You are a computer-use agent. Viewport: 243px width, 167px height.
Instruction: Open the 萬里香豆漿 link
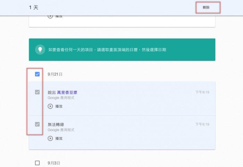click(x=67, y=92)
